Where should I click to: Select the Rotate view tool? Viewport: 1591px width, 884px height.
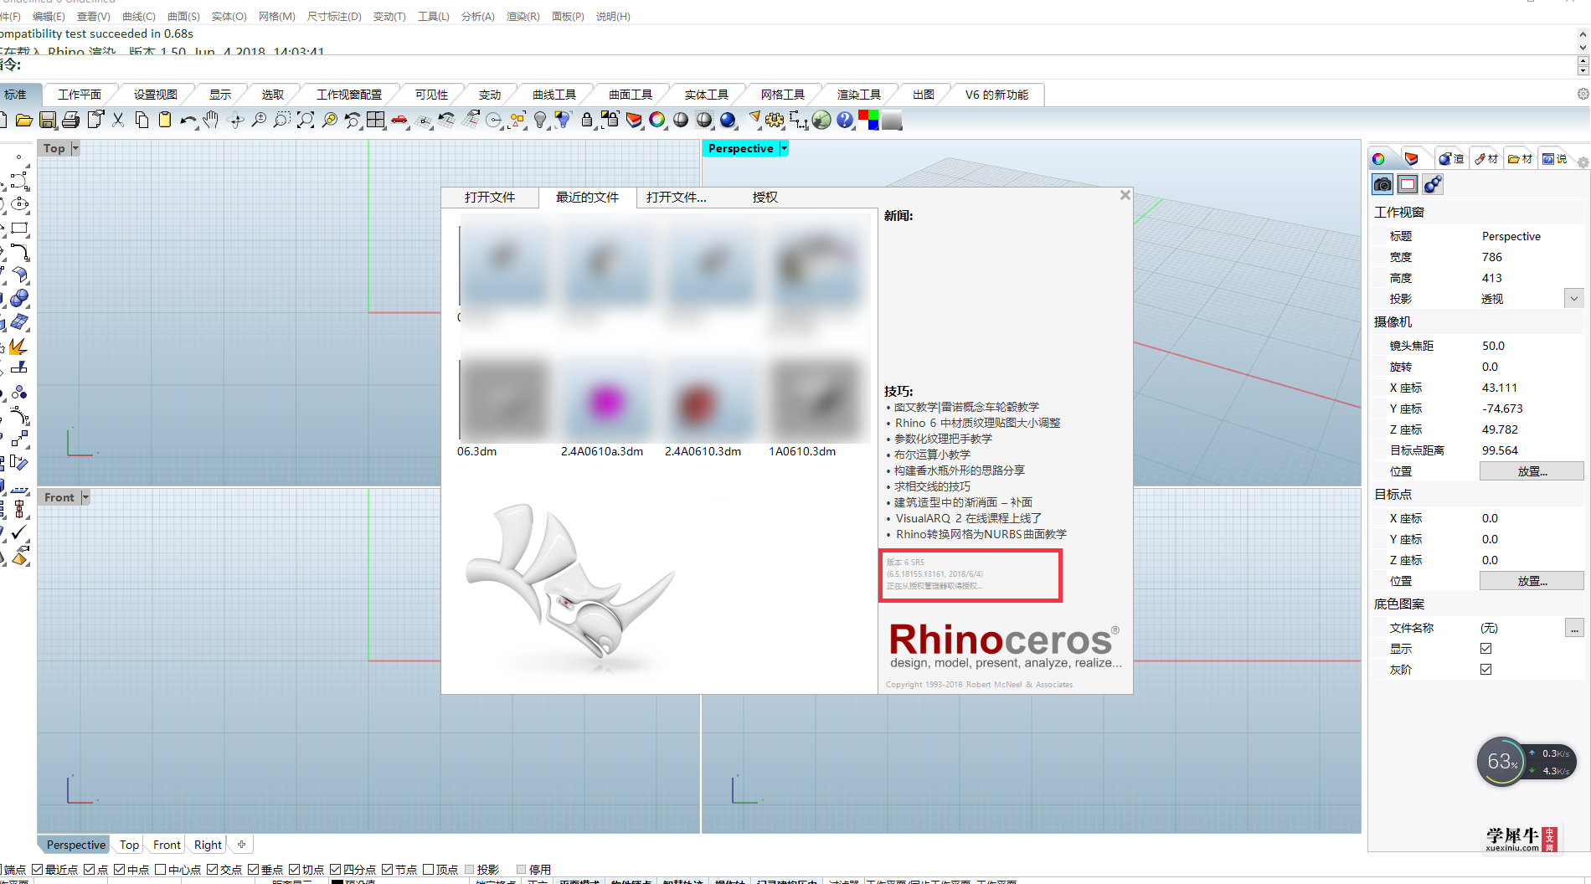pos(236,121)
